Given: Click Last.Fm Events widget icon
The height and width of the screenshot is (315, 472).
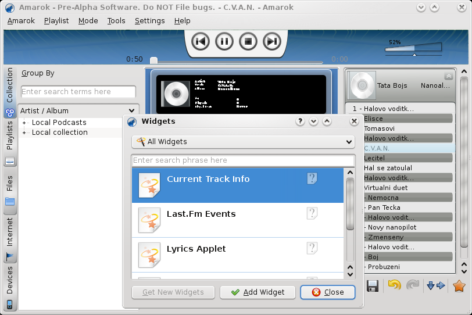Looking at the screenshot, I should coord(149,220).
